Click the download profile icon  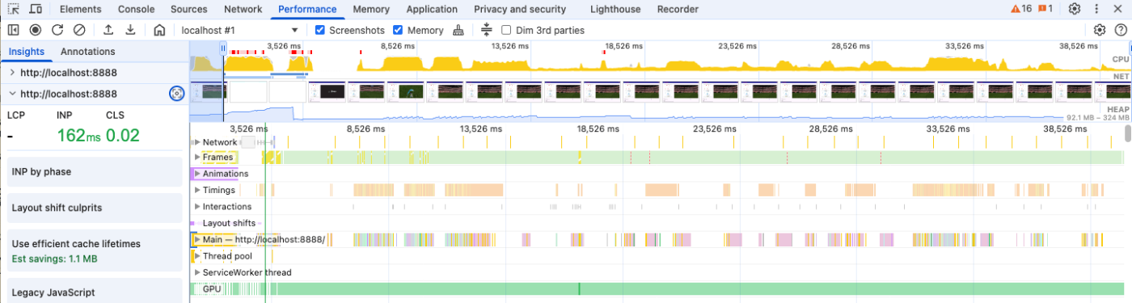click(x=130, y=30)
